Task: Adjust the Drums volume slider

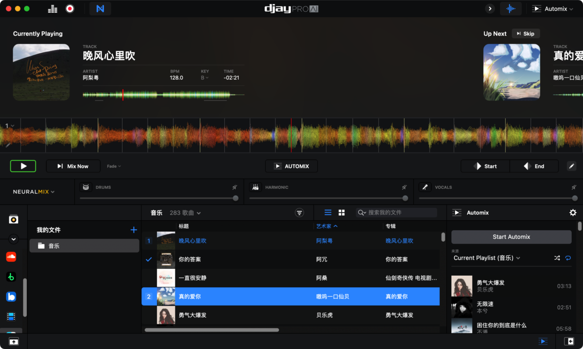Action: [x=159, y=198]
